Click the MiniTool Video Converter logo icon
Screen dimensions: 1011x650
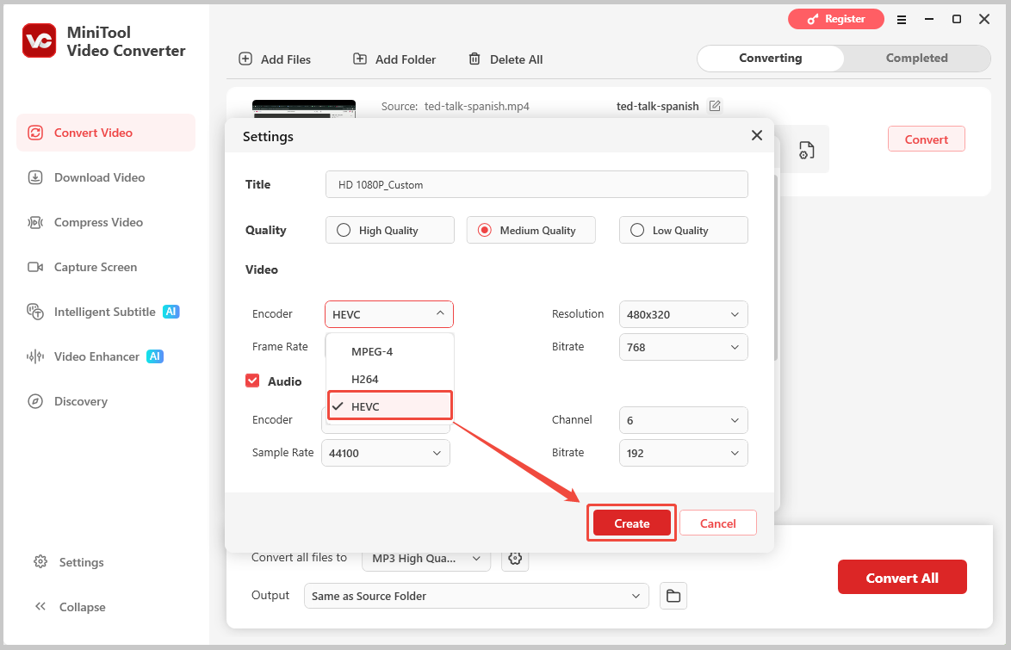(x=39, y=40)
